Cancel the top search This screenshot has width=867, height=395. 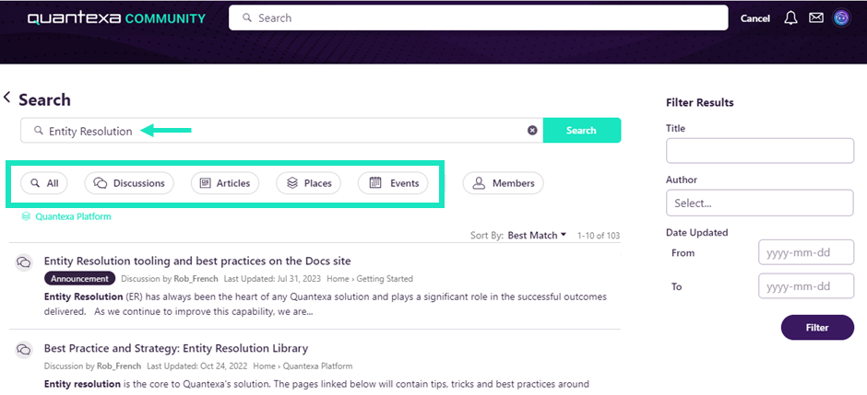point(754,18)
